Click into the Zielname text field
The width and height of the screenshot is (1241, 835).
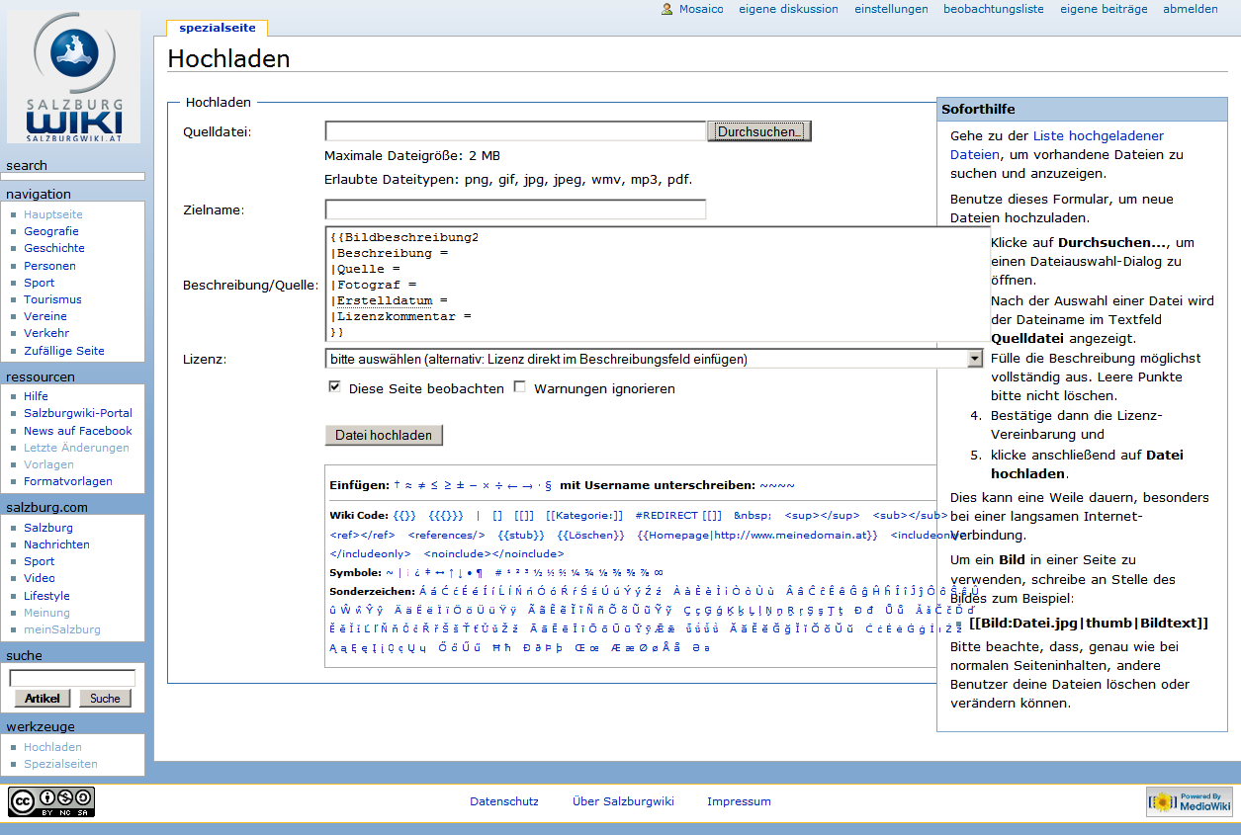pyautogui.click(x=515, y=209)
